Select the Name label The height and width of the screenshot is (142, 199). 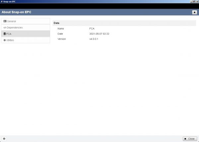click(x=61, y=29)
